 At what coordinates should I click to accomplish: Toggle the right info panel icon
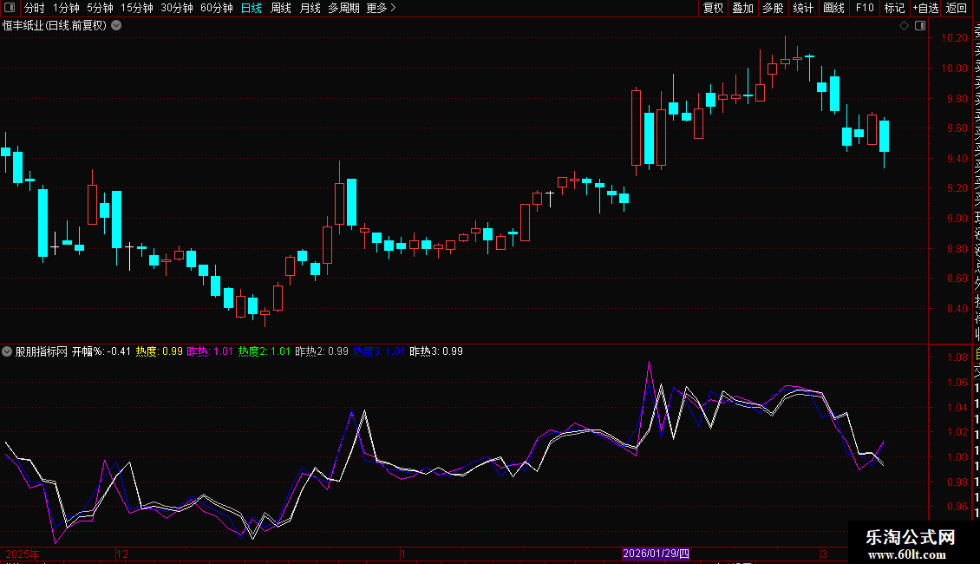(920, 25)
